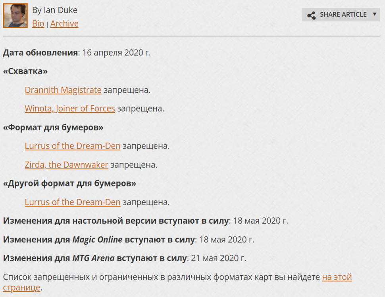The height and width of the screenshot is (297, 385).
Task: Open Lurrus link under «Другой формат для бумеров»
Action: pyautogui.click(x=73, y=202)
